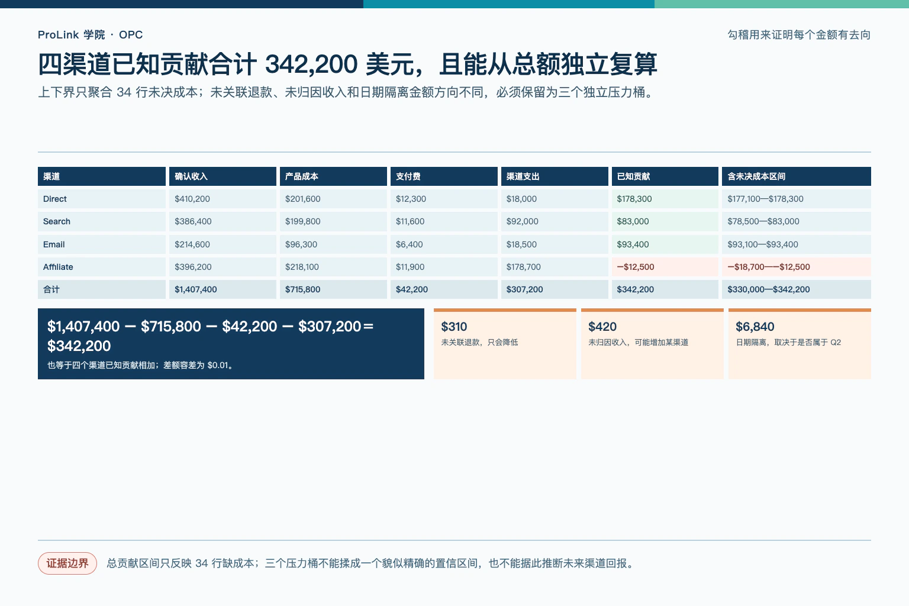Click the 渠道支出 column header
909x606 pixels.
pos(555,176)
